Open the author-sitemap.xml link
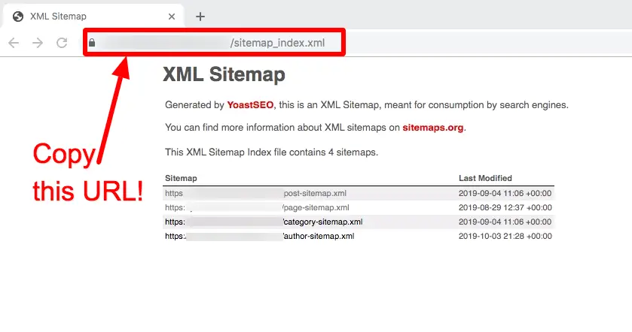Image resolution: width=632 pixels, height=332 pixels. tap(260, 237)
